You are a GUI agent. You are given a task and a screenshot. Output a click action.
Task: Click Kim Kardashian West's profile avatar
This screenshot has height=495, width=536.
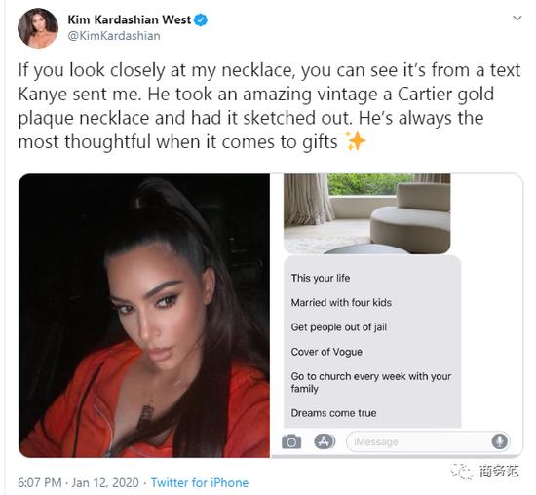click(38, 28)
